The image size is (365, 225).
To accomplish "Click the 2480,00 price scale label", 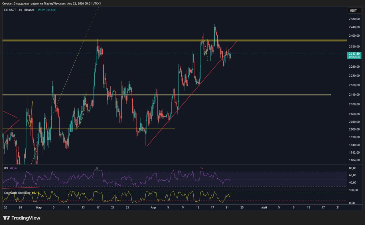I will coord(354,19).
